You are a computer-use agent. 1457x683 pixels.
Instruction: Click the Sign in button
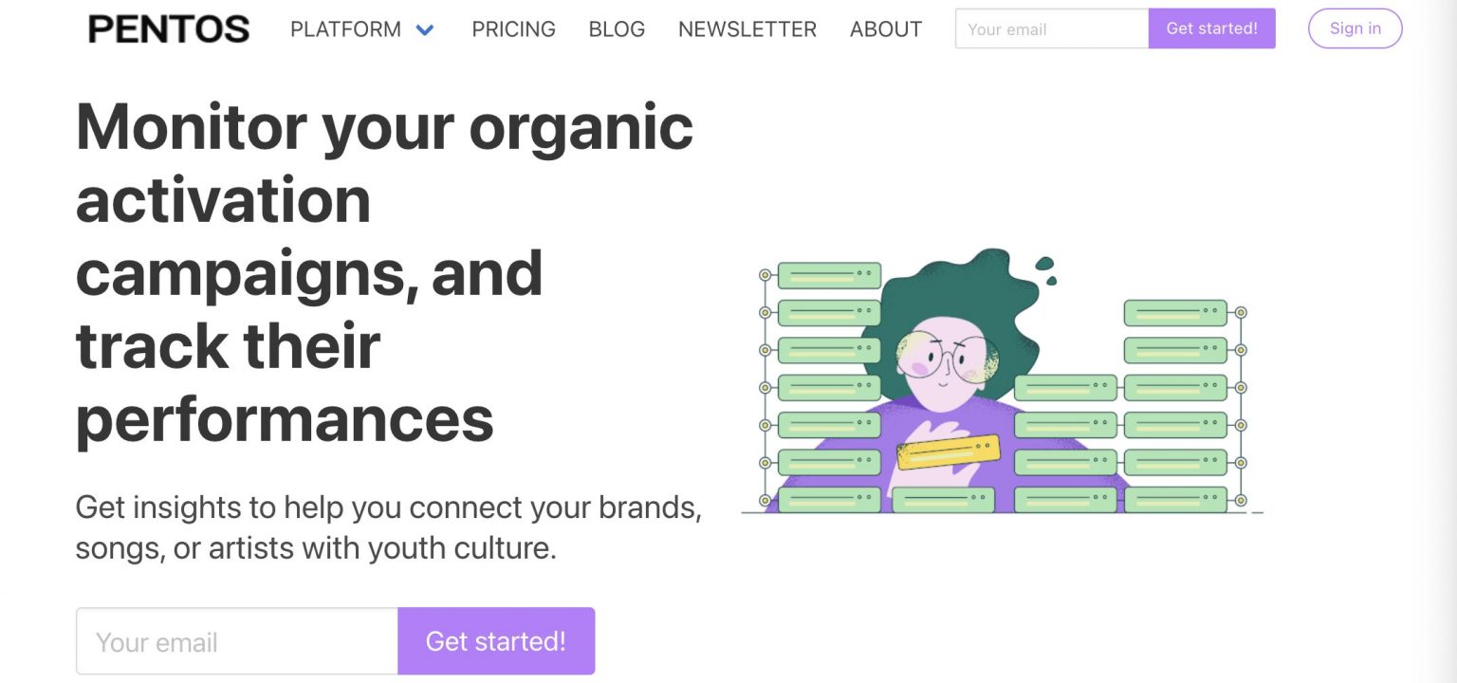point(1355,28)
